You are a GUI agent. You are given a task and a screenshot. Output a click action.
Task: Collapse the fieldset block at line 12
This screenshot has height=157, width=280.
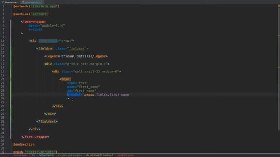pyautogui.click(x=12, y=48)
